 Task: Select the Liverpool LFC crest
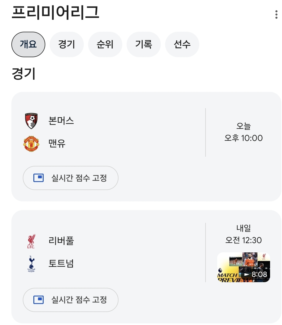pyautogui.click(x=31, y=241)
